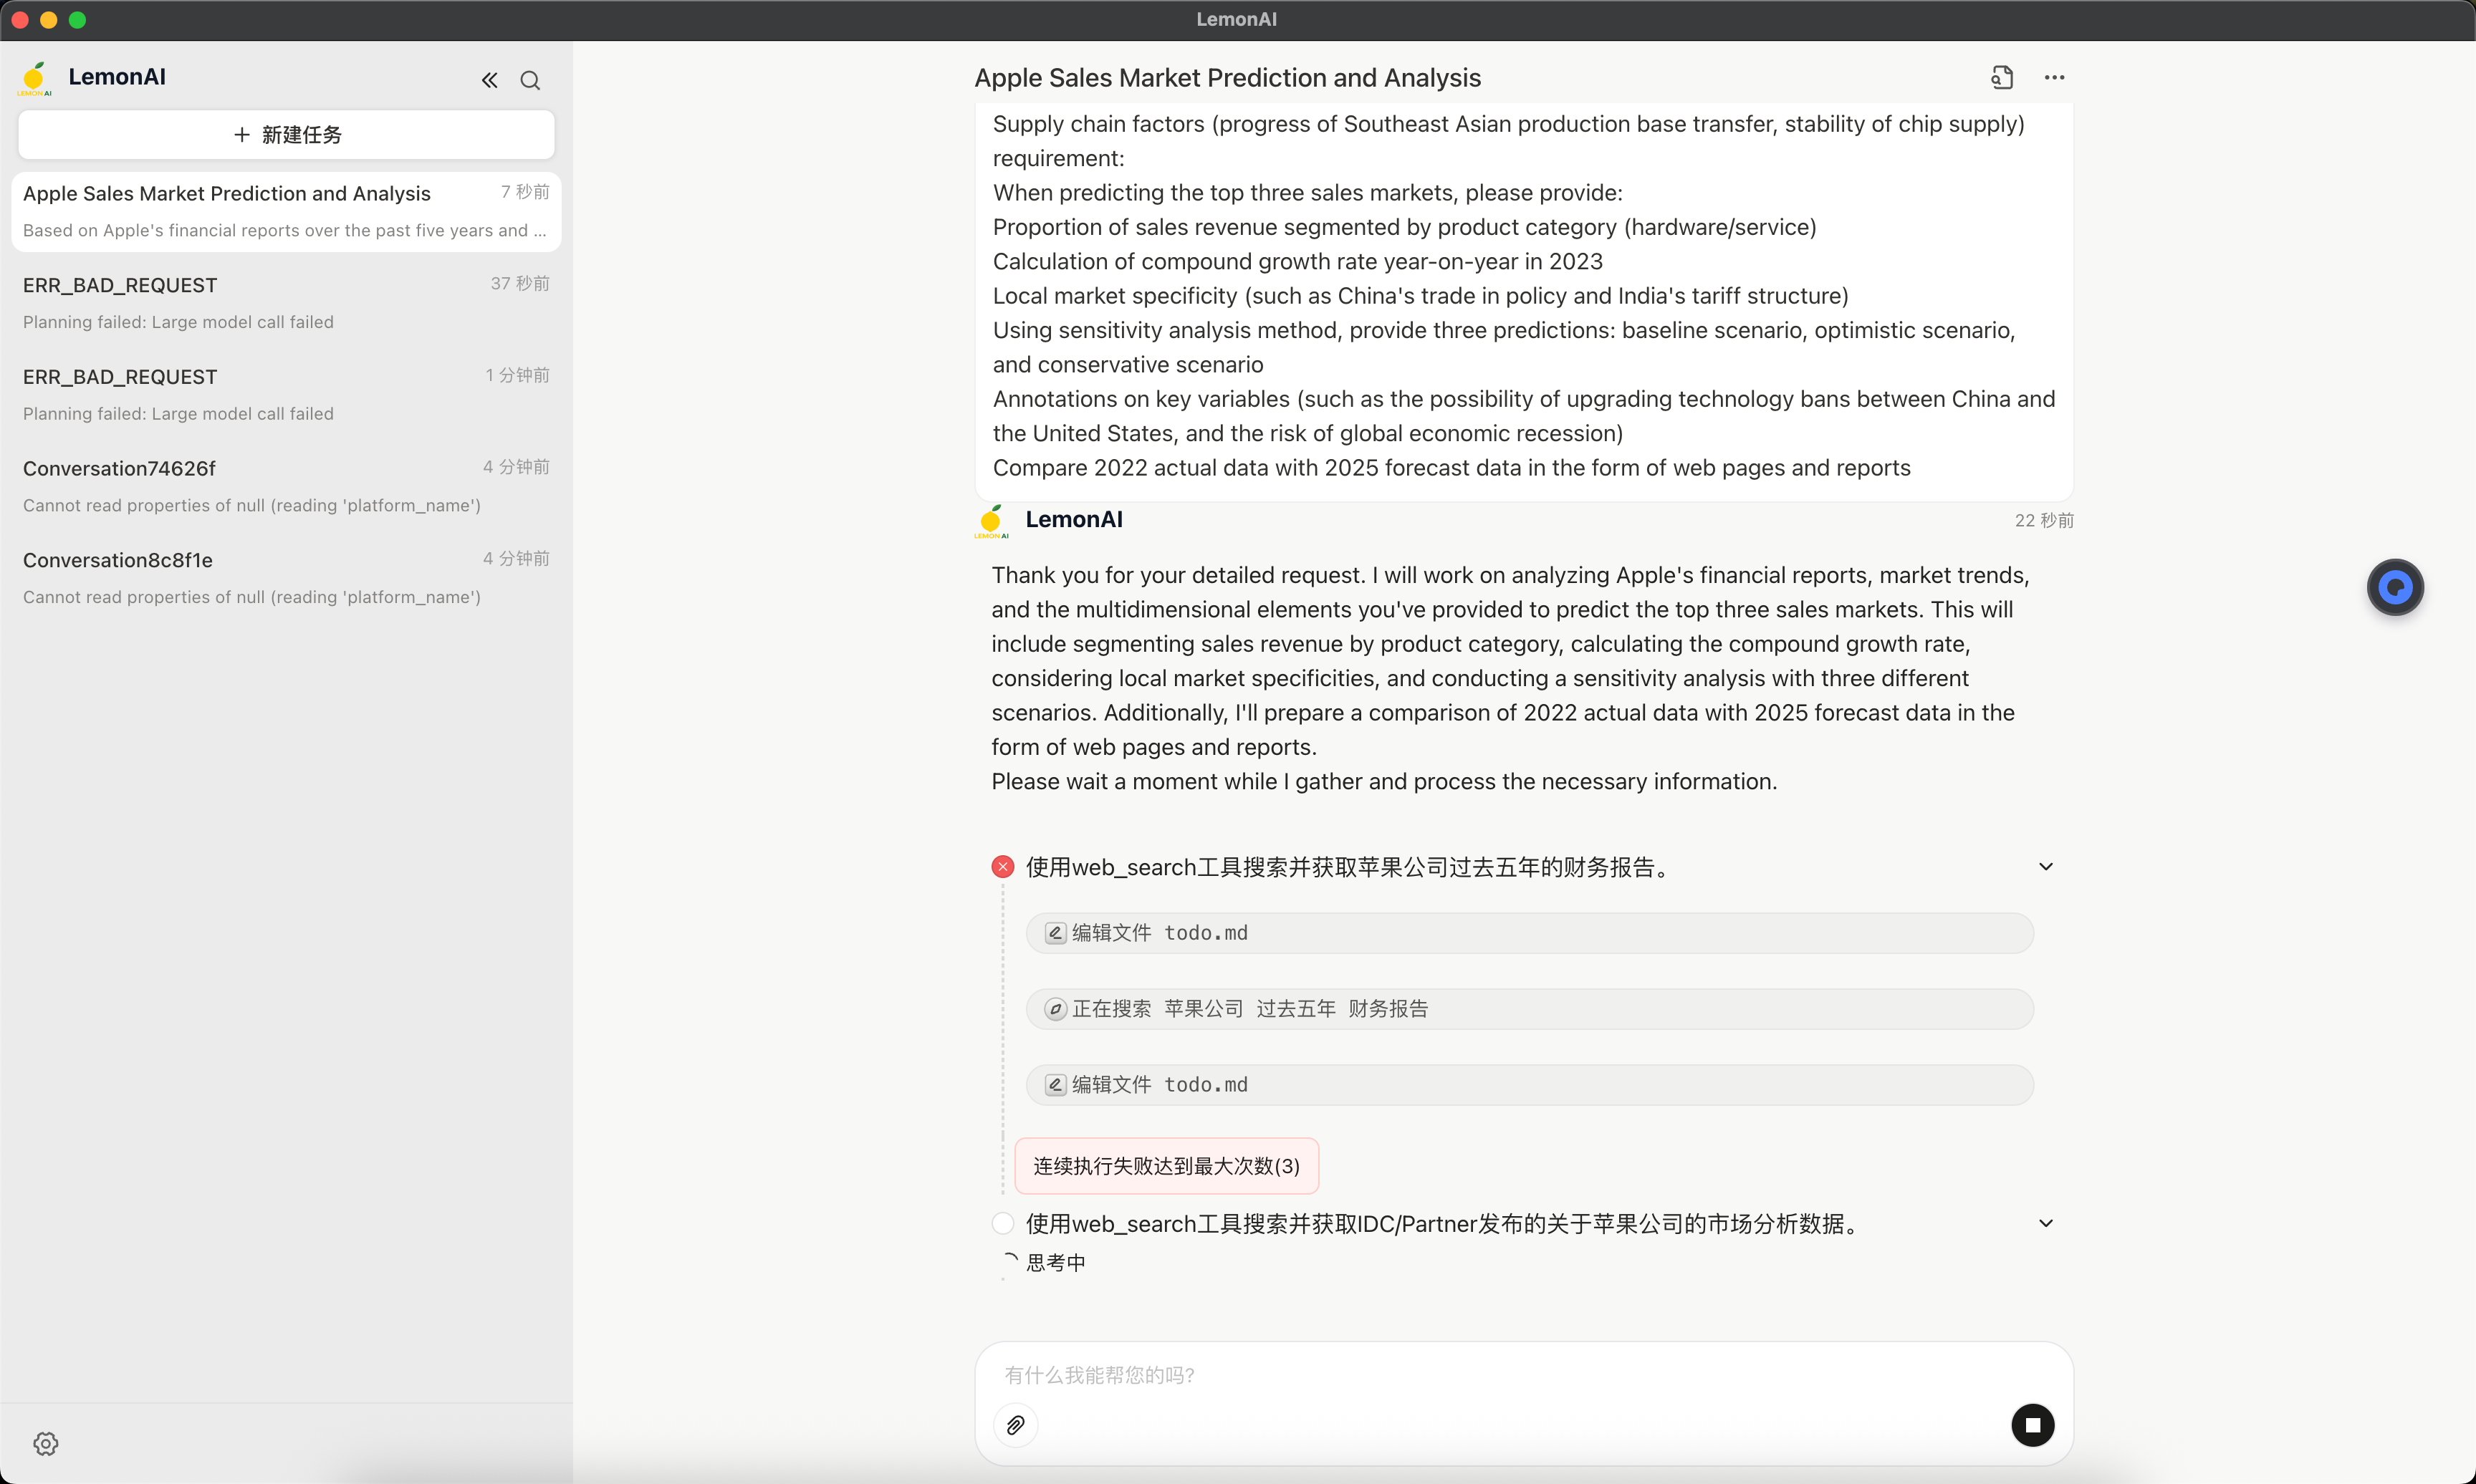The width and height of the screenshot is (2476, 1484).
Task: Open the sidebar search icon
Action: click(x=530, y=80)
